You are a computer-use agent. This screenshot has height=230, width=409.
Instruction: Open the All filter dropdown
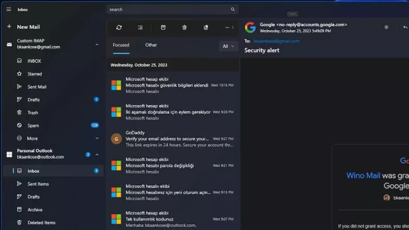pos(228,46)
